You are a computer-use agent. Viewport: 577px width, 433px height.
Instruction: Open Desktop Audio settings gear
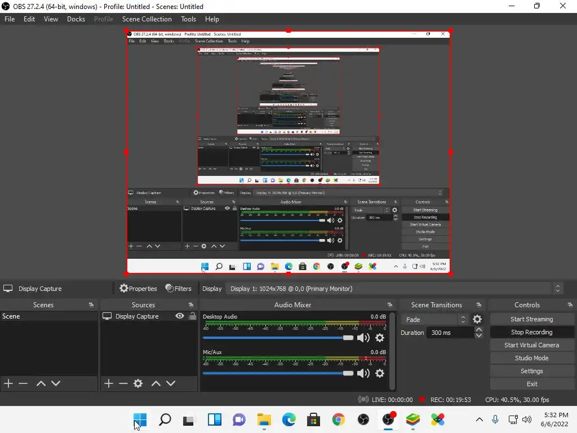tap(380, 338)
